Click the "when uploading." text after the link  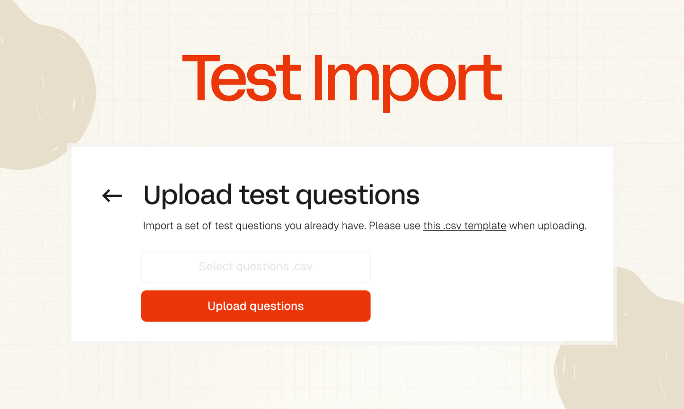547,226
